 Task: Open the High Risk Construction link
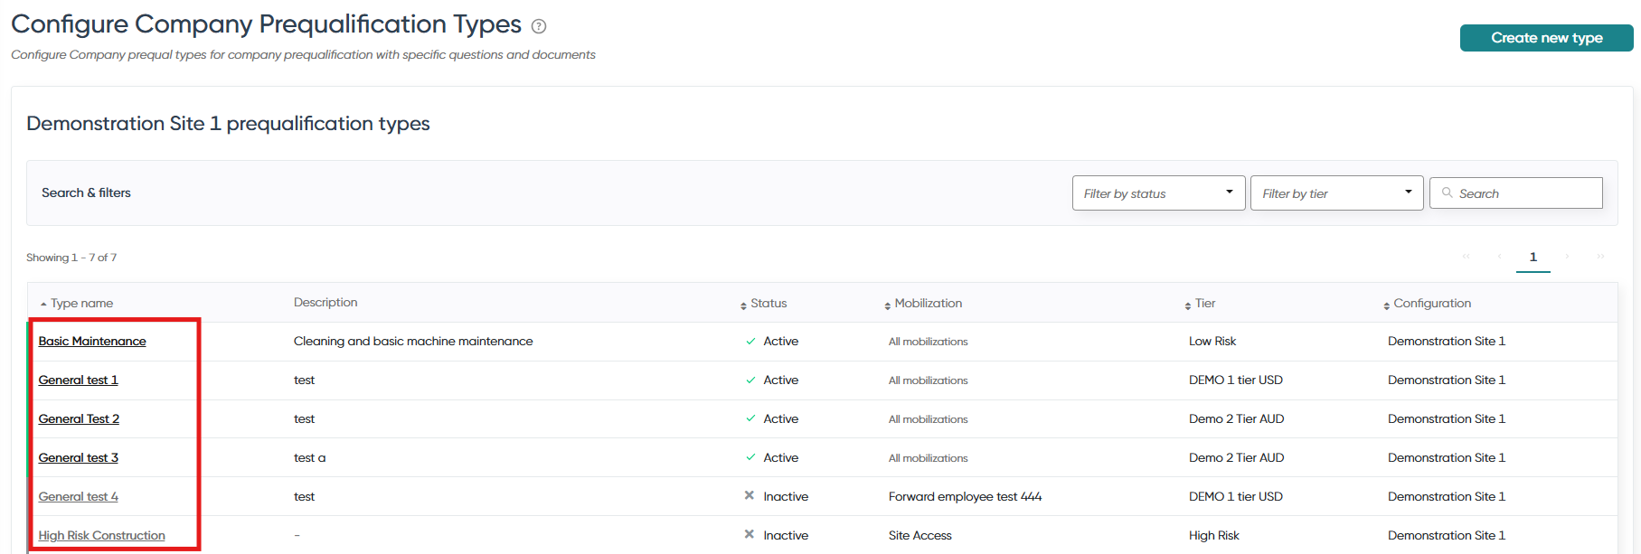[x=102, y=536]
